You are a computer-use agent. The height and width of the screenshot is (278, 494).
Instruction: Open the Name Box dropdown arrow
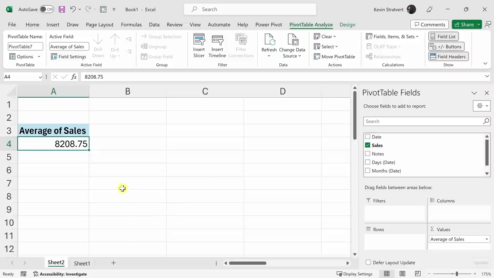click(x=40, y=77)
